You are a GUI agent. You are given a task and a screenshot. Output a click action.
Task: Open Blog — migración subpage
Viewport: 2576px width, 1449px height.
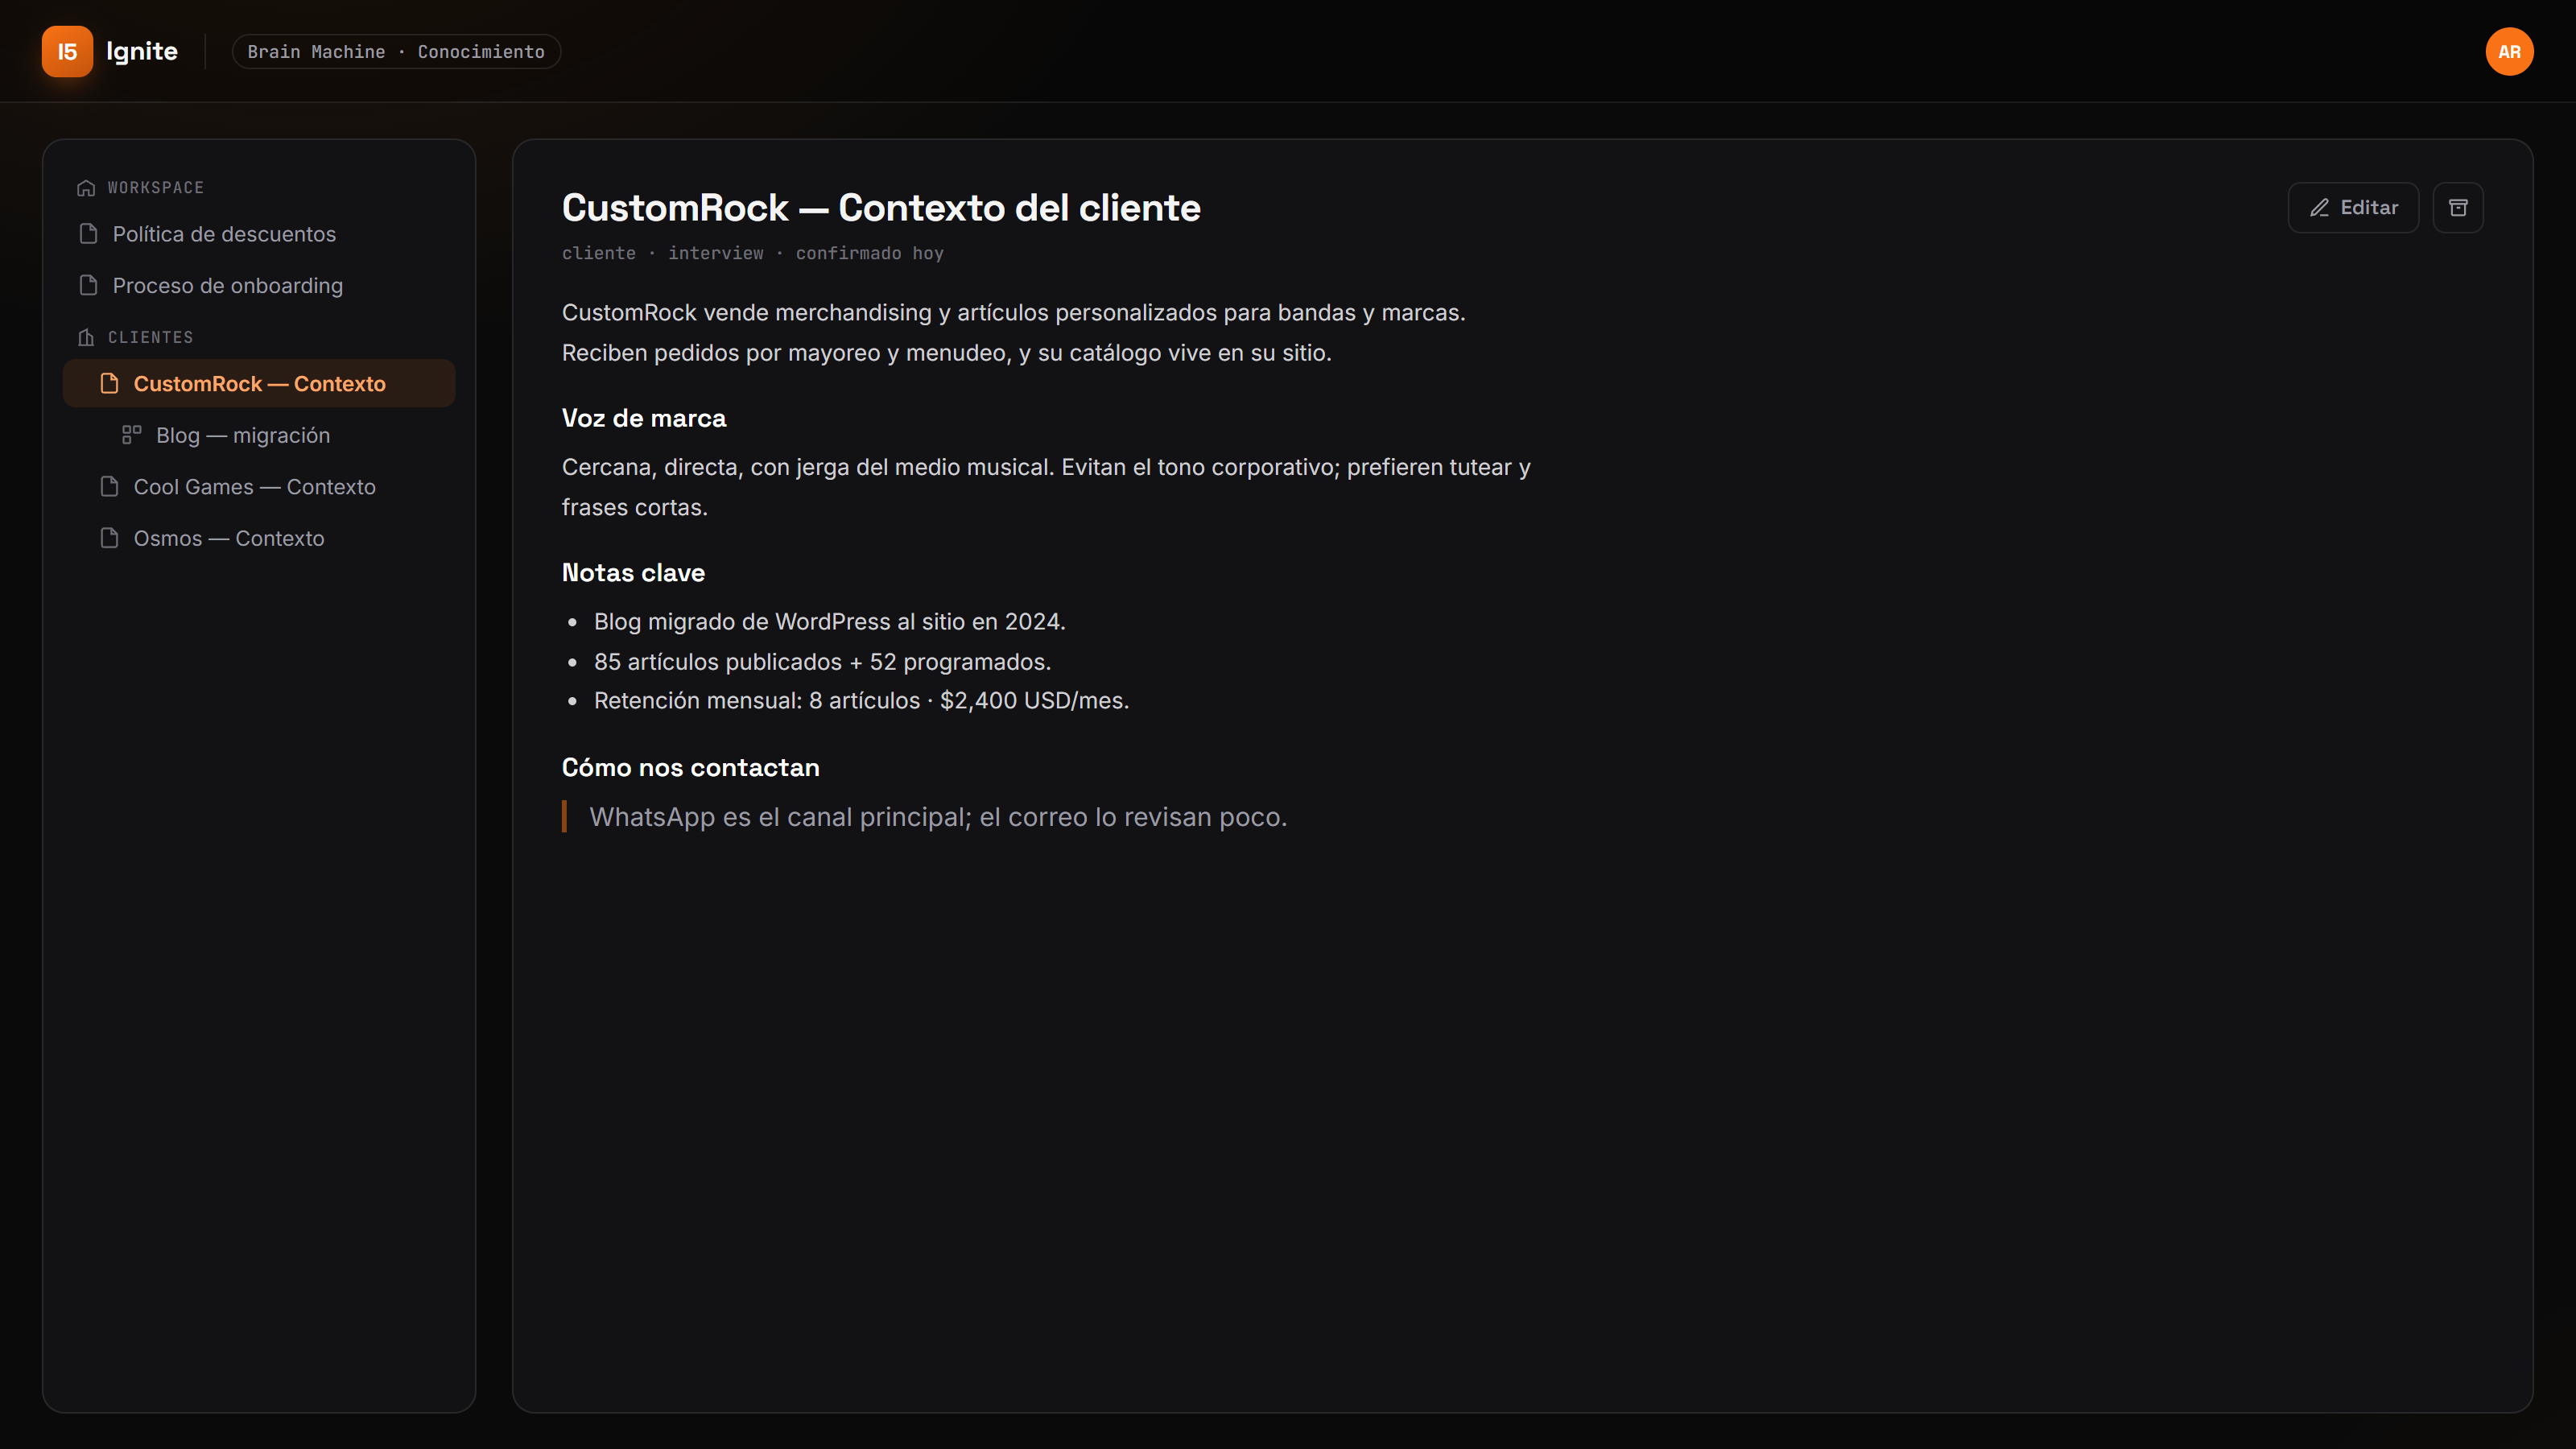[x=259, y=435]
